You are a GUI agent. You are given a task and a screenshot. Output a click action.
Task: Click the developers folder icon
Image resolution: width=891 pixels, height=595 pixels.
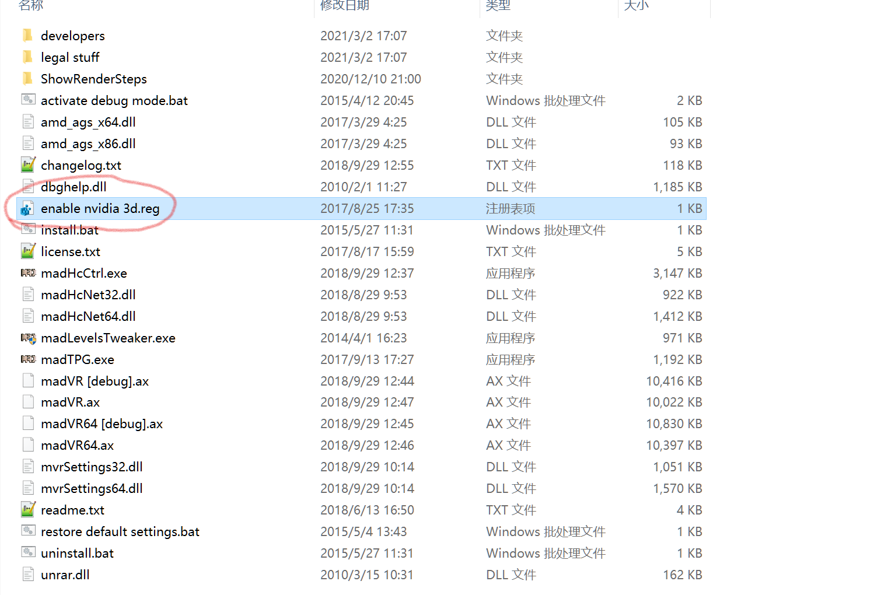[27, 36]
